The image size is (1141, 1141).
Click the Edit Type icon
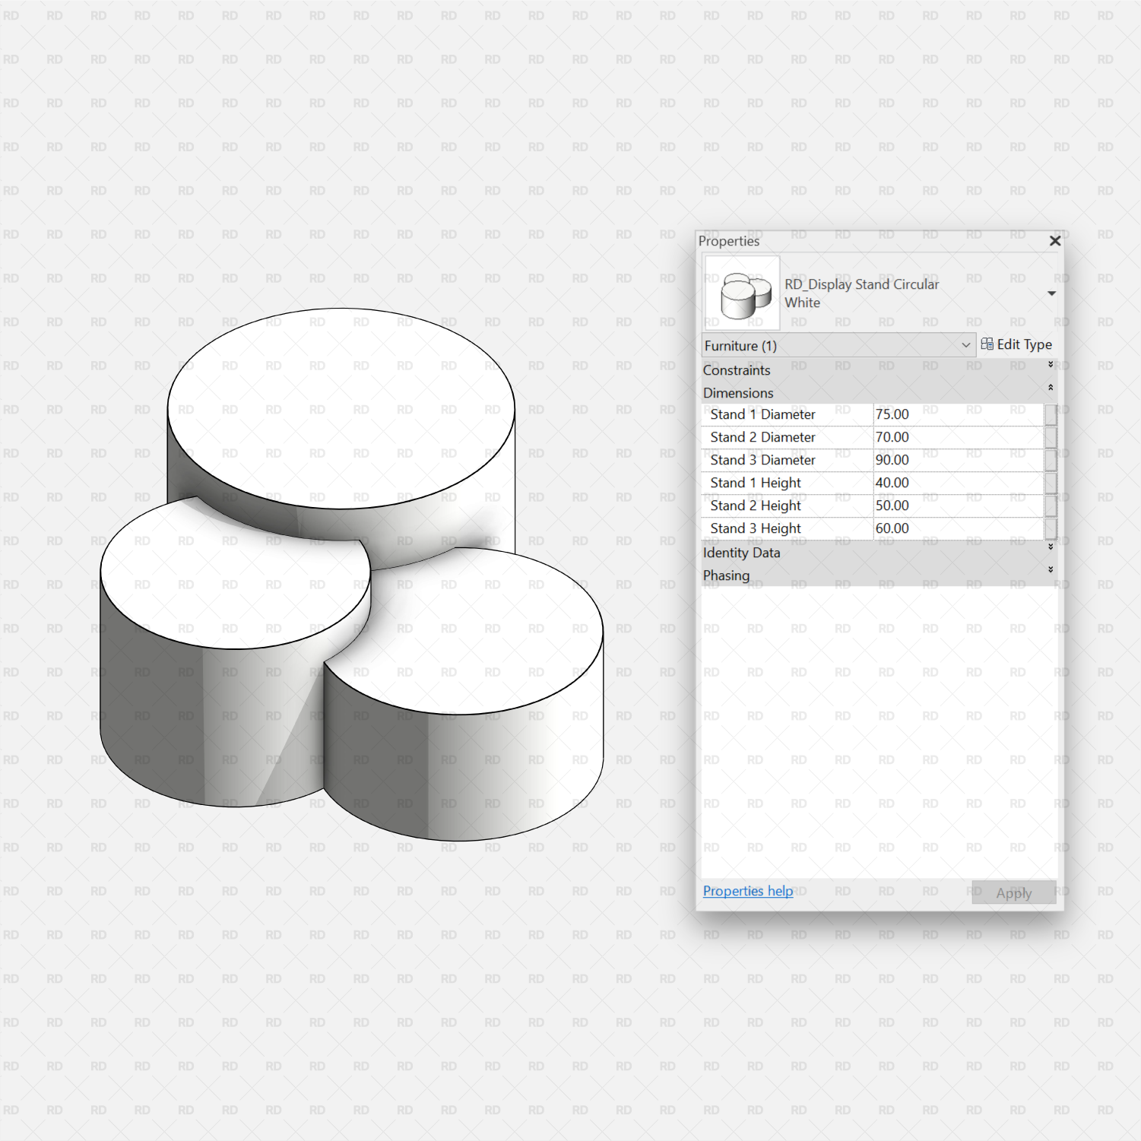1017,344
